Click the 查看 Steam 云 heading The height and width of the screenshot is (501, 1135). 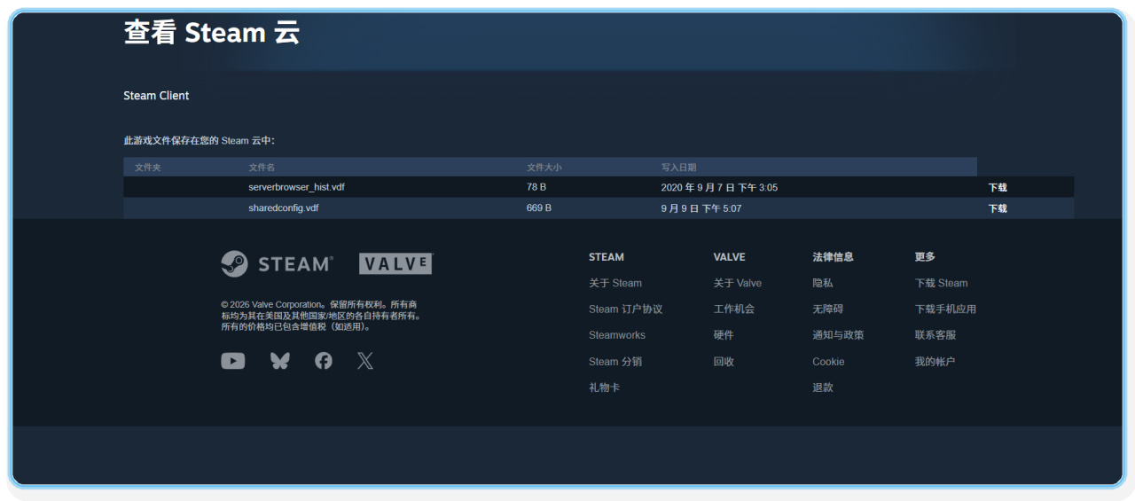pyautogui.click(x=212, y=33)
